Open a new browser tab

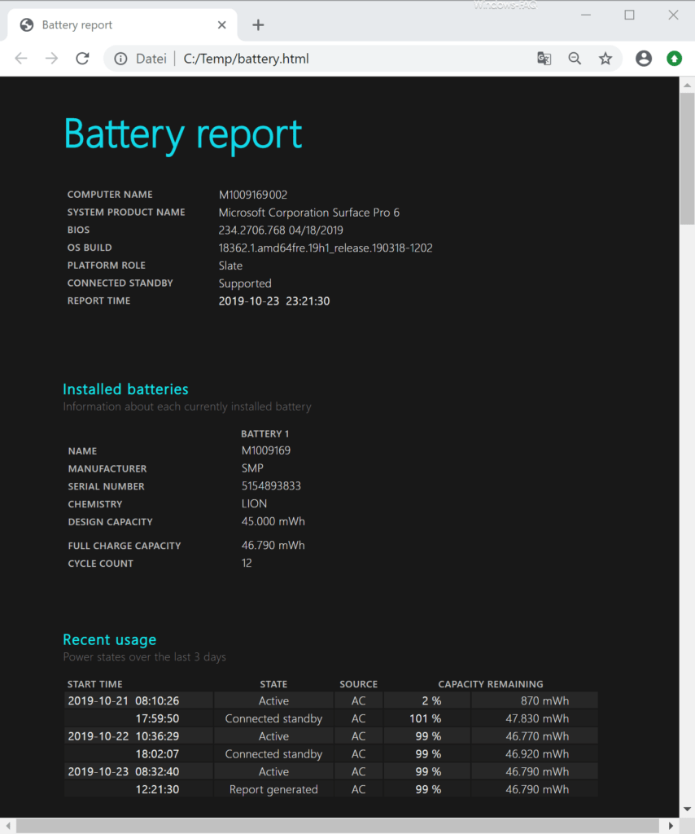pyautogui.click(x=258, y=24)
